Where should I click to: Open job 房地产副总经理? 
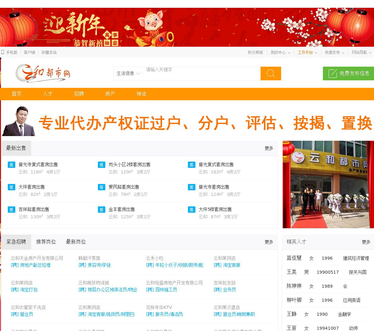[31, 265]
